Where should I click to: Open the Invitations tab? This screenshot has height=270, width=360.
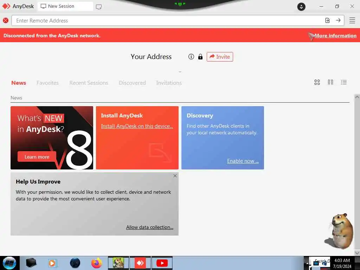coord(169,83)
